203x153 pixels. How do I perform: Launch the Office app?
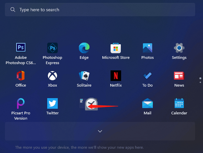21,76
